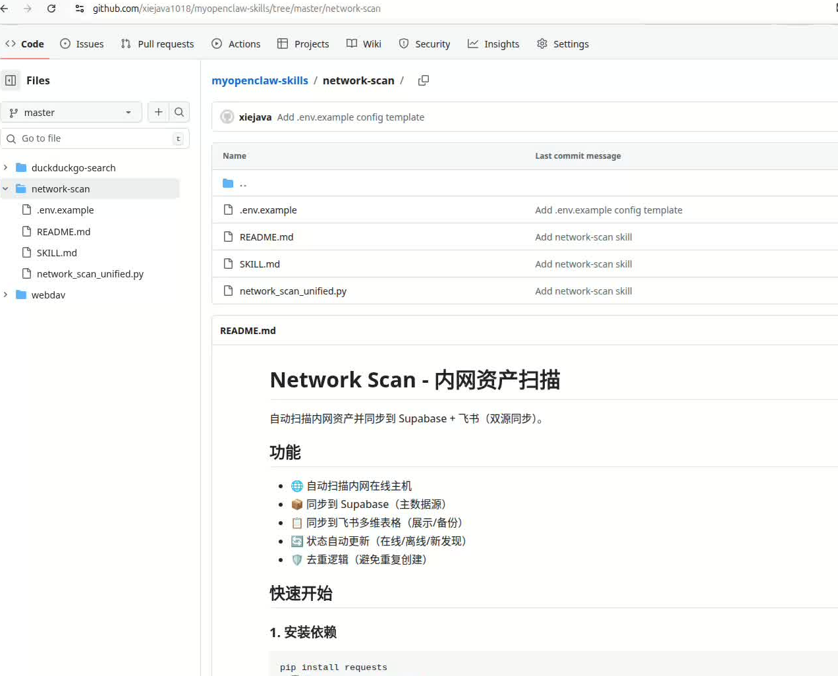
Task: Copy the network-scan path using copy icon
Action: point(424,80)
